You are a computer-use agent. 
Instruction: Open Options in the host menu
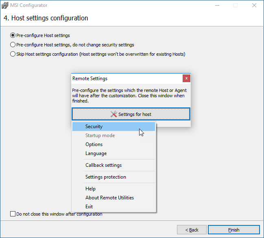click(x=94, y=144)
